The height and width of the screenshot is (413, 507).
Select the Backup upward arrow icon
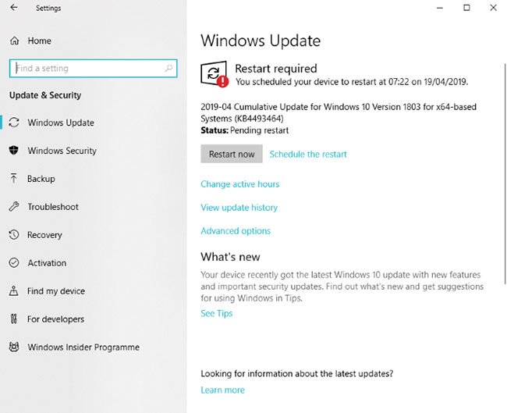tap(13, 178)
